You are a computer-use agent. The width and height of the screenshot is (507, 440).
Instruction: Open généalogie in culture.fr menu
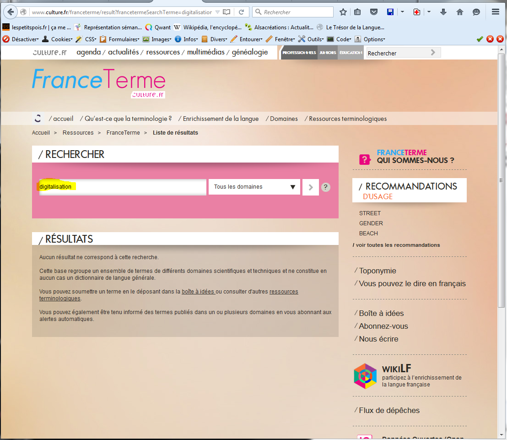250,52
